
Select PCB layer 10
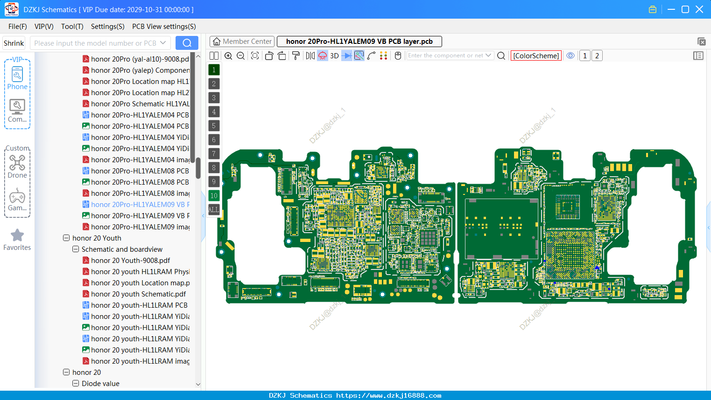coord(214,196)
